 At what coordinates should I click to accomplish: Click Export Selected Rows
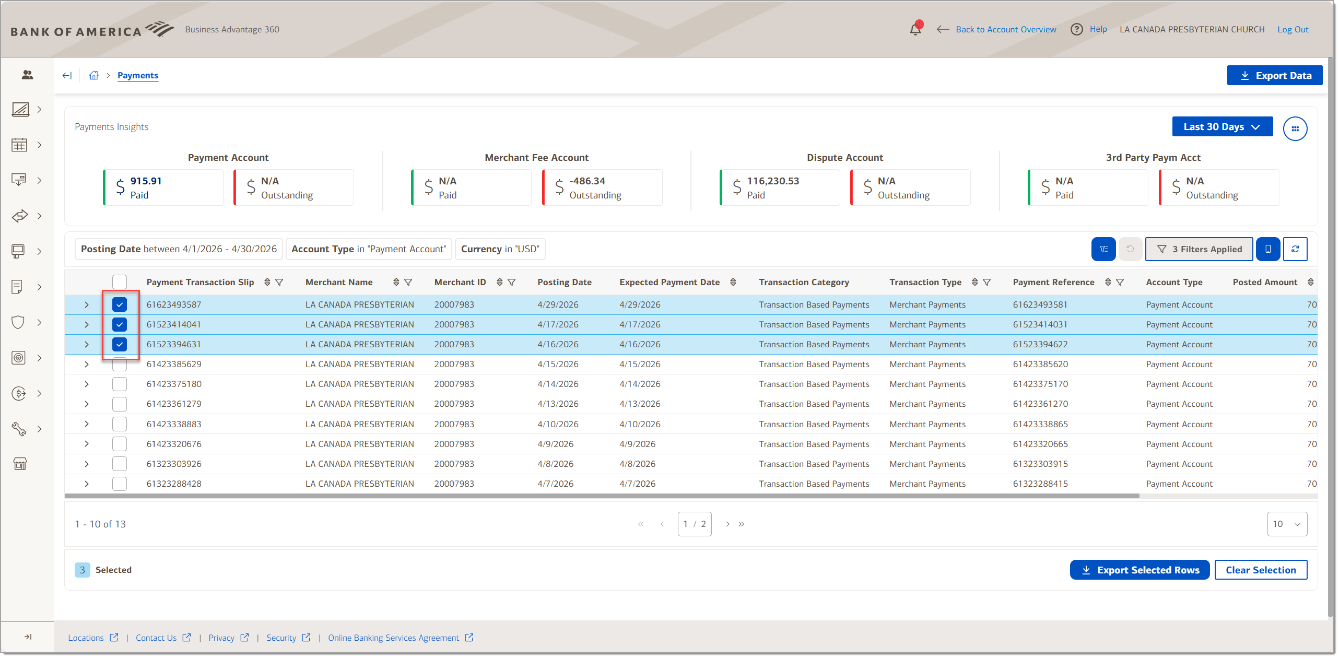coord(1140,570)
